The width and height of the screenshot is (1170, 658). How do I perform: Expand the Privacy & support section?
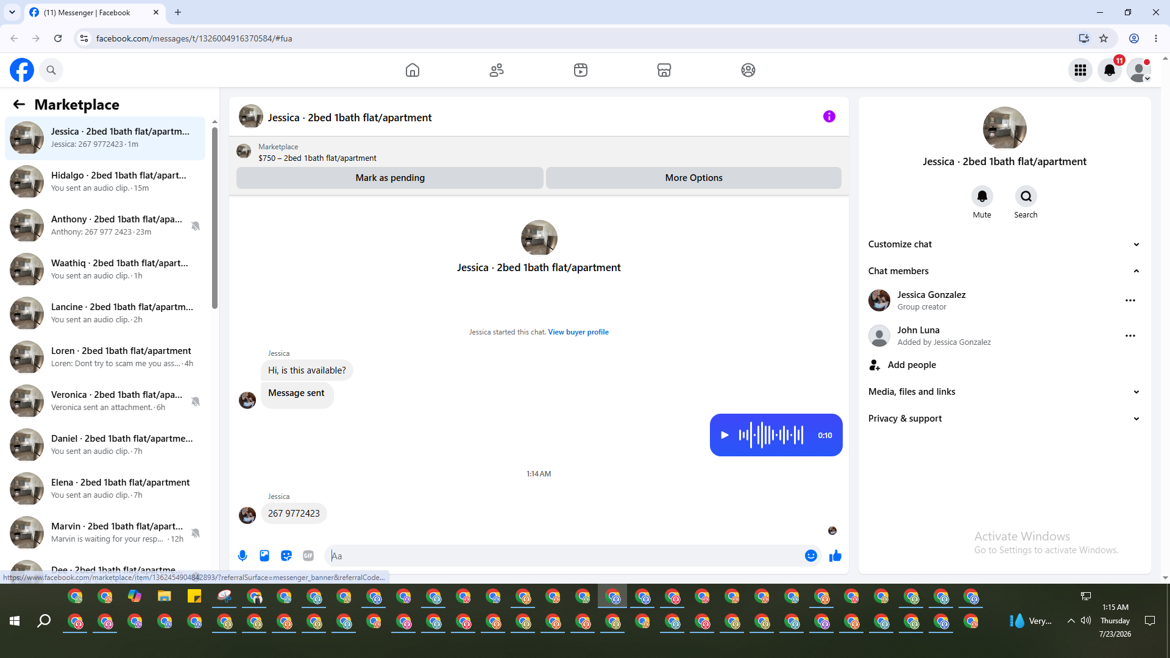pyautogui.click(x=1004, y=419)
